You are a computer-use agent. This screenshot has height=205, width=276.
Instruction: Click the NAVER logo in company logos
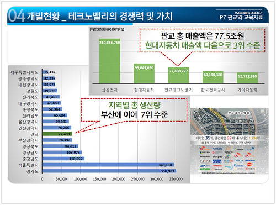click(x=205, y=169)
